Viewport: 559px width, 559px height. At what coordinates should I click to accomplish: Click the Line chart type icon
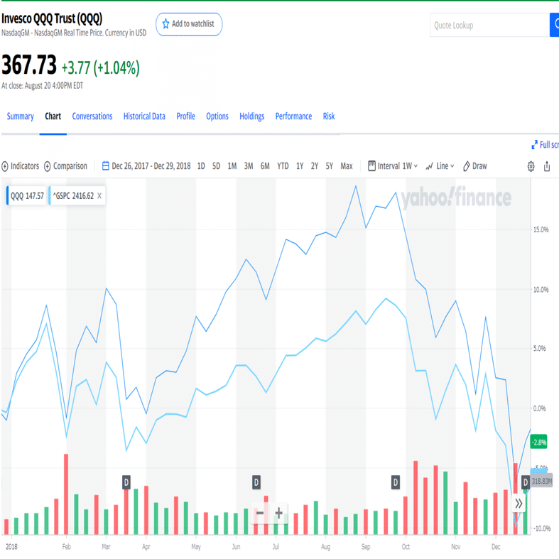coord(429,166)
